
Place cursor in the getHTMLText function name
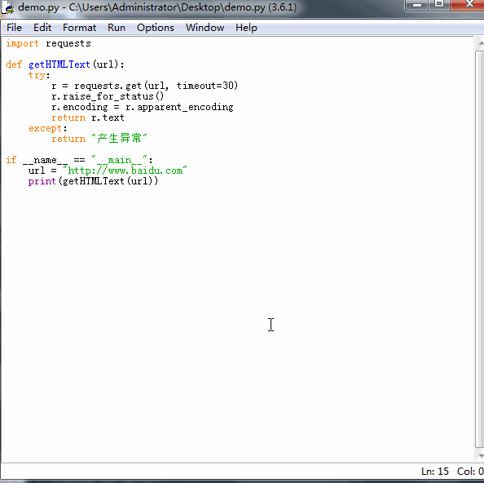tap(59, 64)
